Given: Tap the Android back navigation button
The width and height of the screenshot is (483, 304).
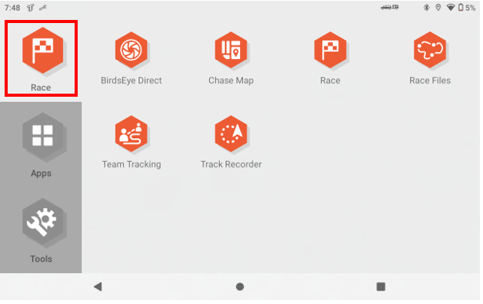Looking at the screenshot, I should click(98, 287).
